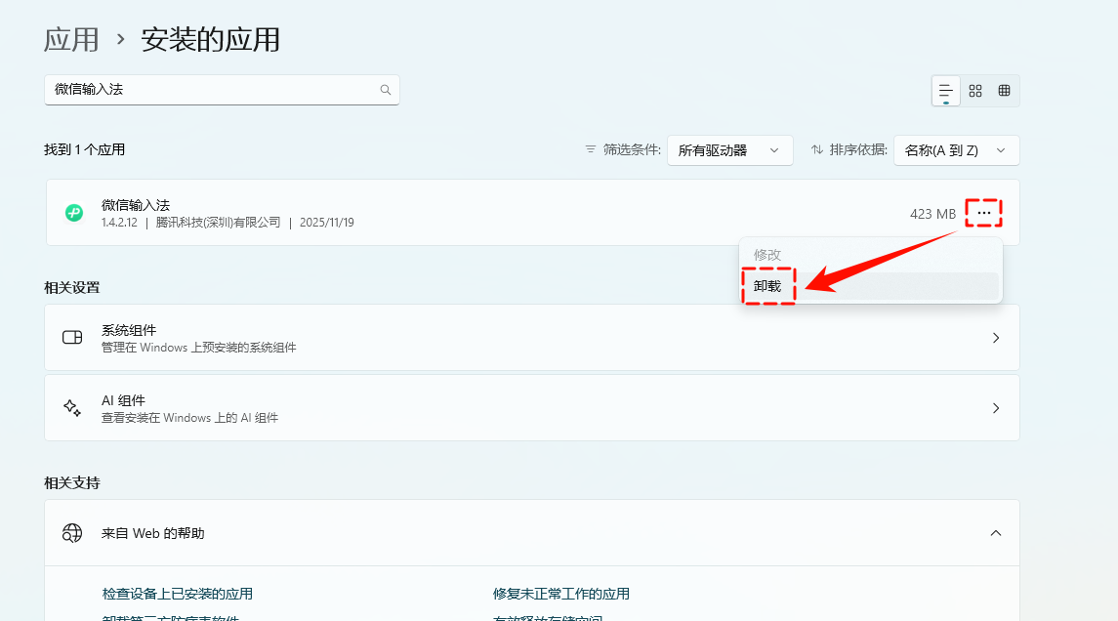Click the 筛选条件 filter funnel icon
This screenshot has width=1118, height=621.
coord(590,149)
